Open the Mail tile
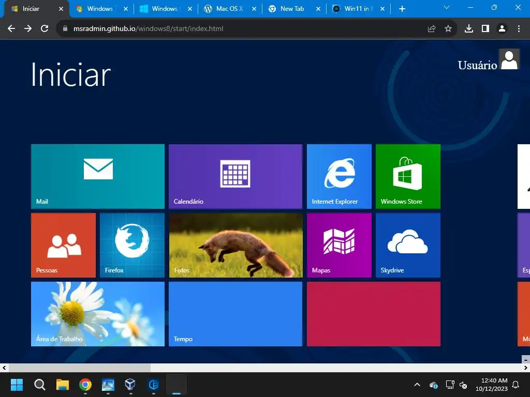 tap(98, 176)
